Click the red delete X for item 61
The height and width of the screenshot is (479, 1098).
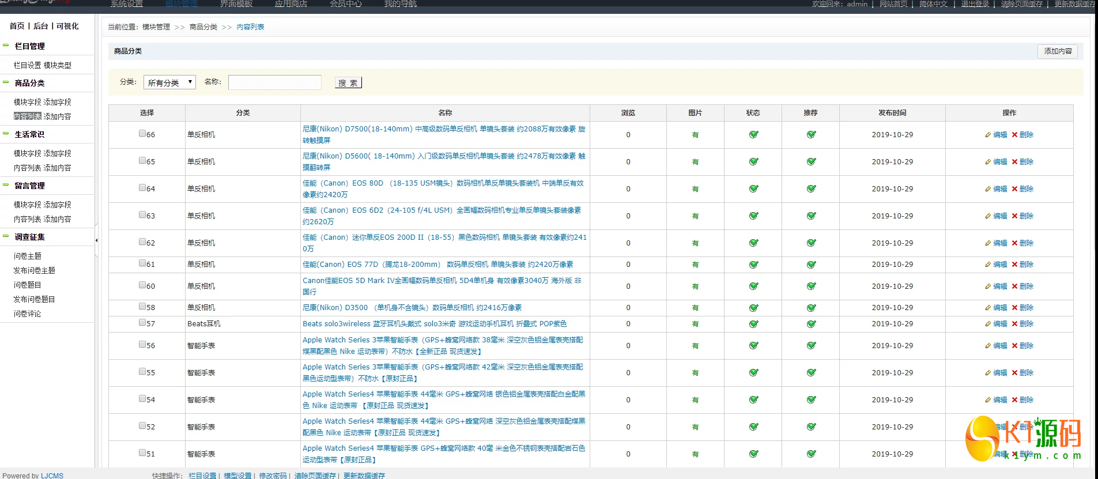(1014, 265)
